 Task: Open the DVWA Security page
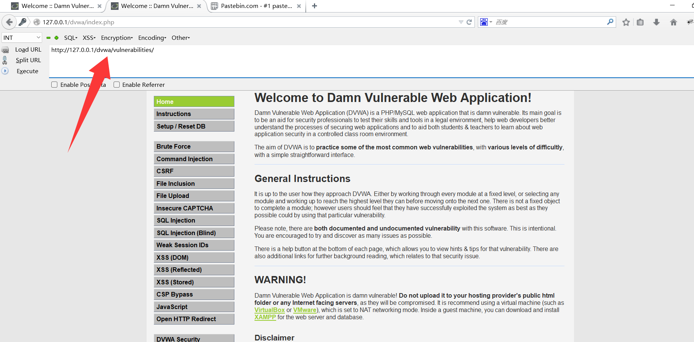194,338
